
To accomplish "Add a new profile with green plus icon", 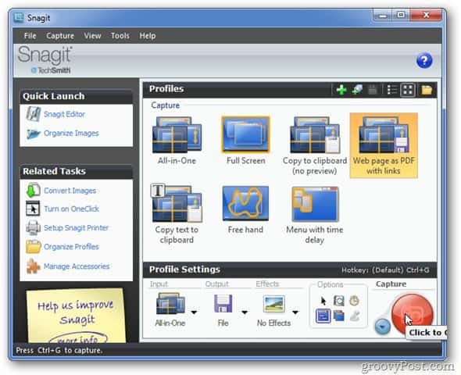I will click(341, 90).
